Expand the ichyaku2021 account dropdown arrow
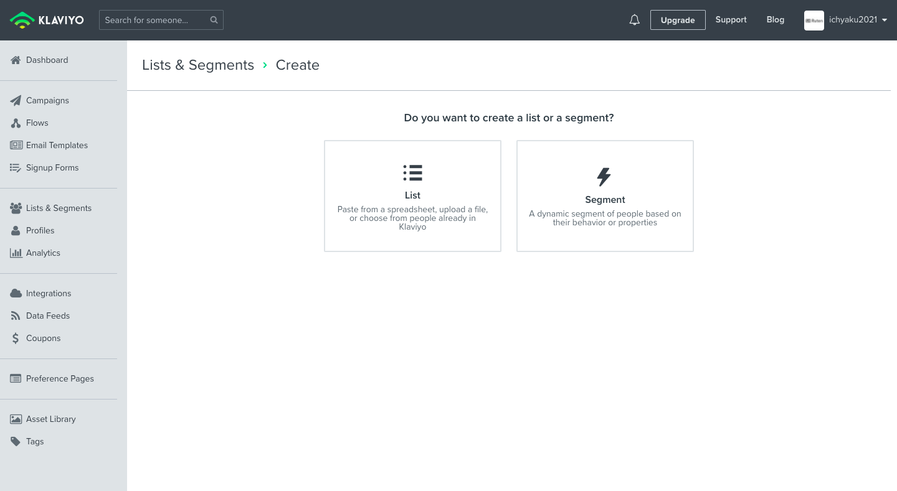This screenshot has height=491, width=897. point(885,20)
